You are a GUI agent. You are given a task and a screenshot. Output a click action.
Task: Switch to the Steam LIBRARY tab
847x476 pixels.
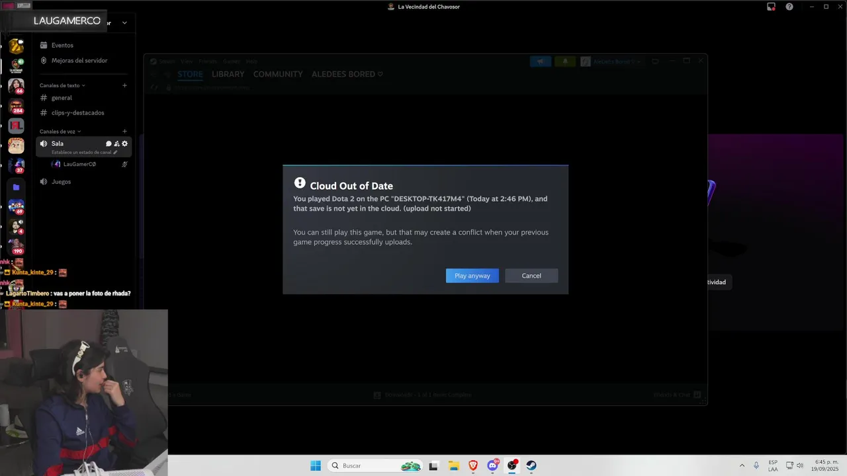[x=228, y=74]
